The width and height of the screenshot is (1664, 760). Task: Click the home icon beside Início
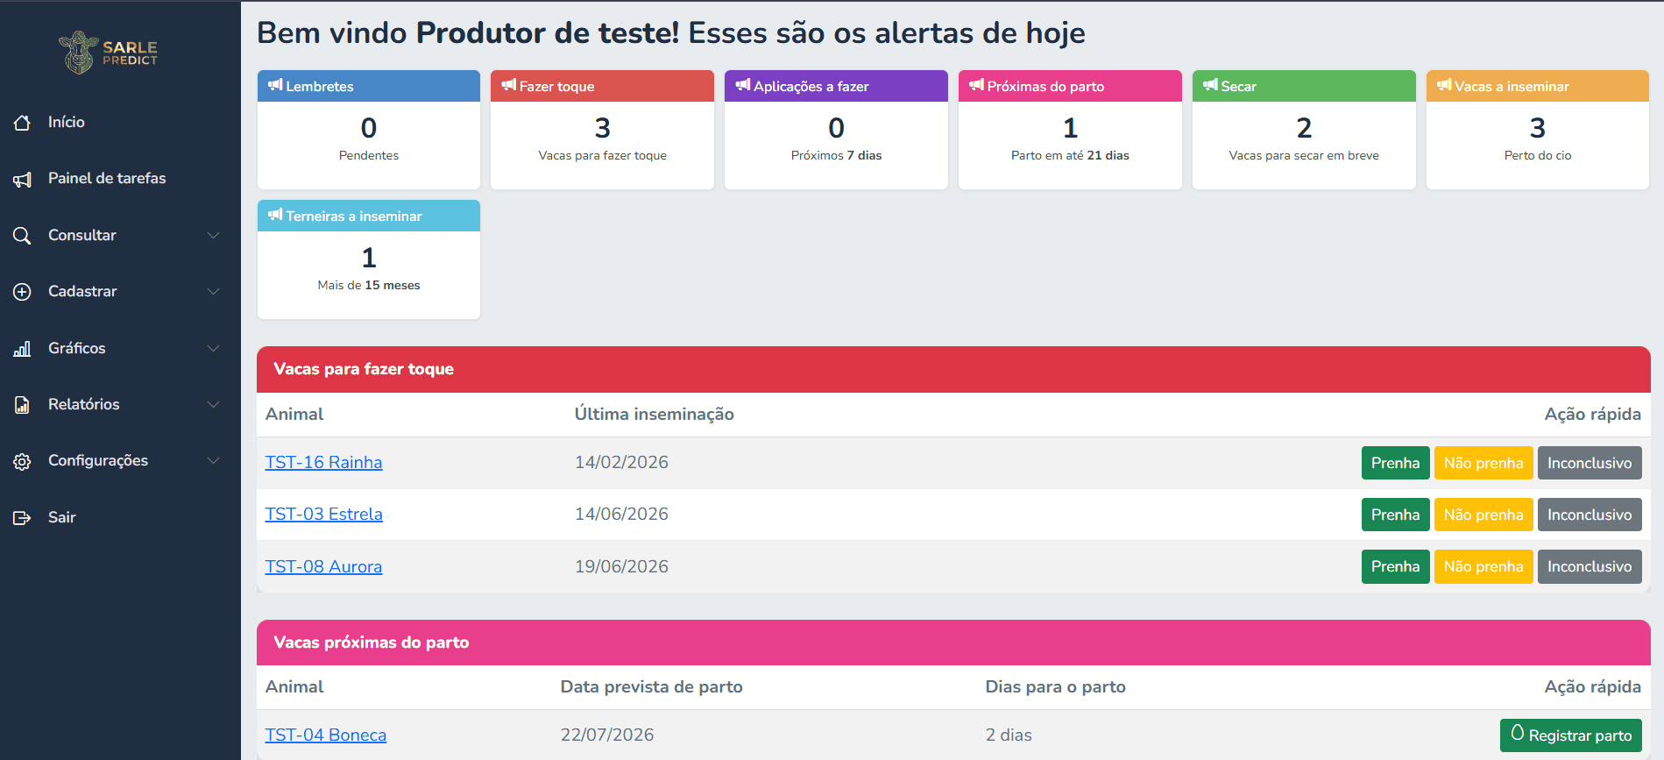click(x=22, y=123)
